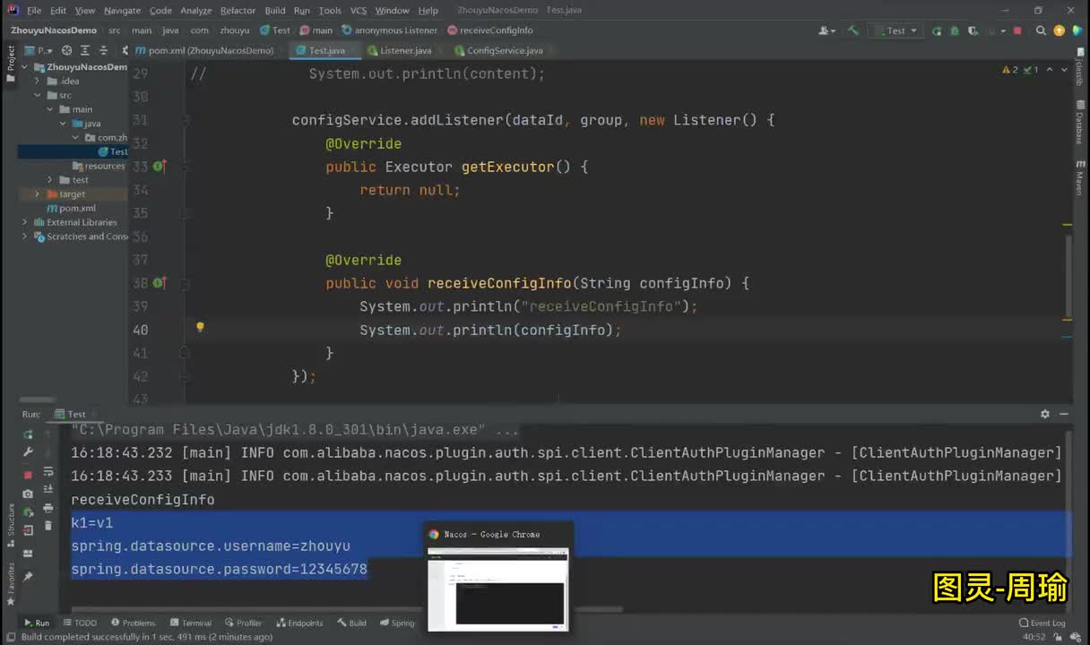Click the Build Project hammer icon

pos(853,30)
